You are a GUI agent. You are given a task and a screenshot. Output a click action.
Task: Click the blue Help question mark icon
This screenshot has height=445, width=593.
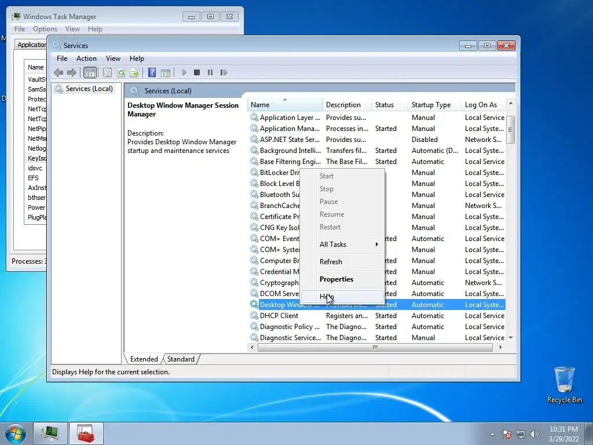pos(152,72)
